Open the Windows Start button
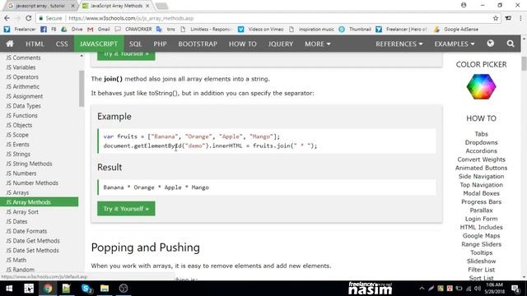 (x=9, y=289)
